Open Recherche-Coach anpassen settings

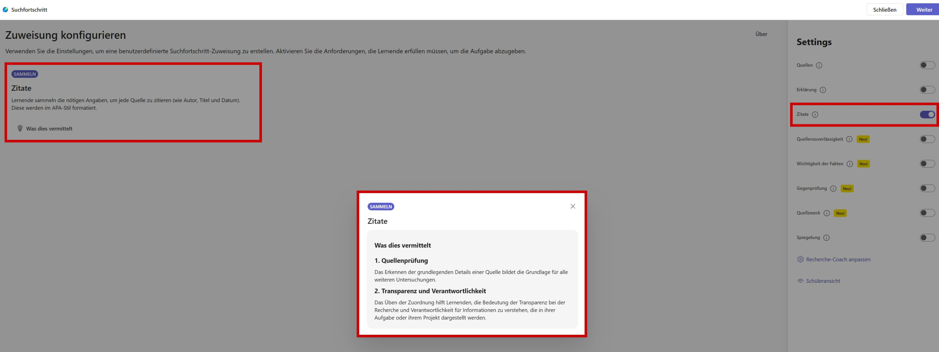838,259
